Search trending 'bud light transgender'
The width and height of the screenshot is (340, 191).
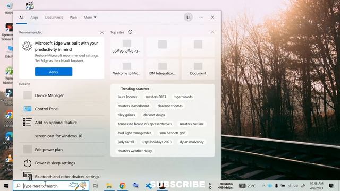[x=134, y=133]
